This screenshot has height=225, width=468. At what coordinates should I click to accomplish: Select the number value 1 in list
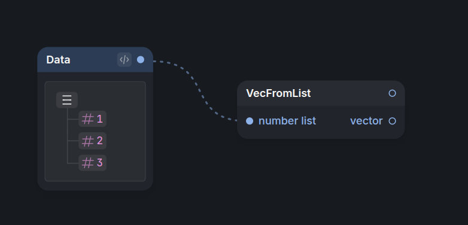pos(100,119)
